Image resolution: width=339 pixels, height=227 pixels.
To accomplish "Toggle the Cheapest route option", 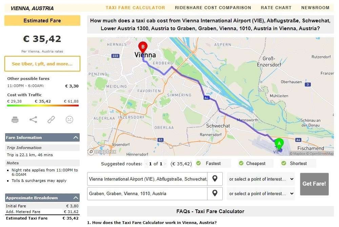I will [x=256, y=163].
